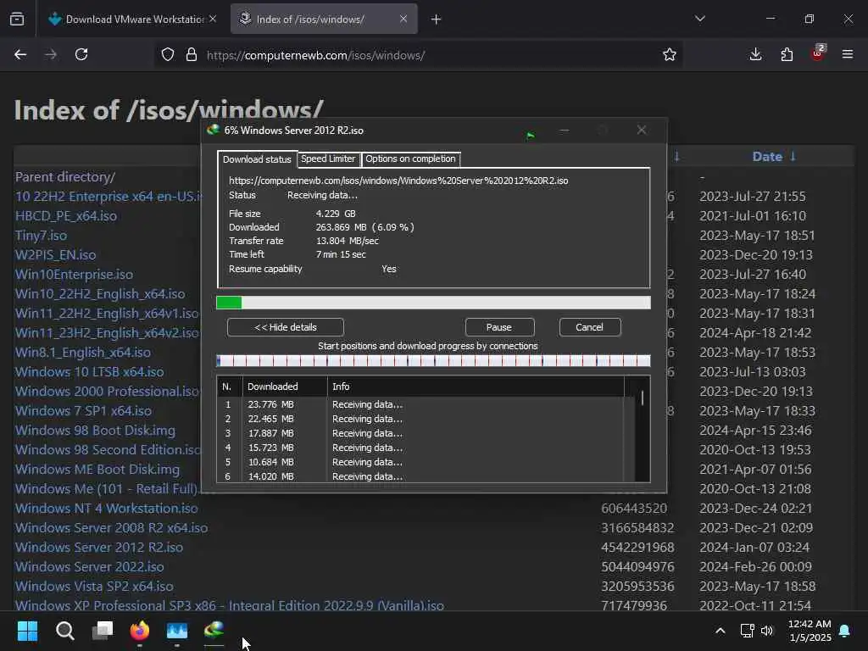Close the Index of /isos/windows/ tab

[403, 19]
